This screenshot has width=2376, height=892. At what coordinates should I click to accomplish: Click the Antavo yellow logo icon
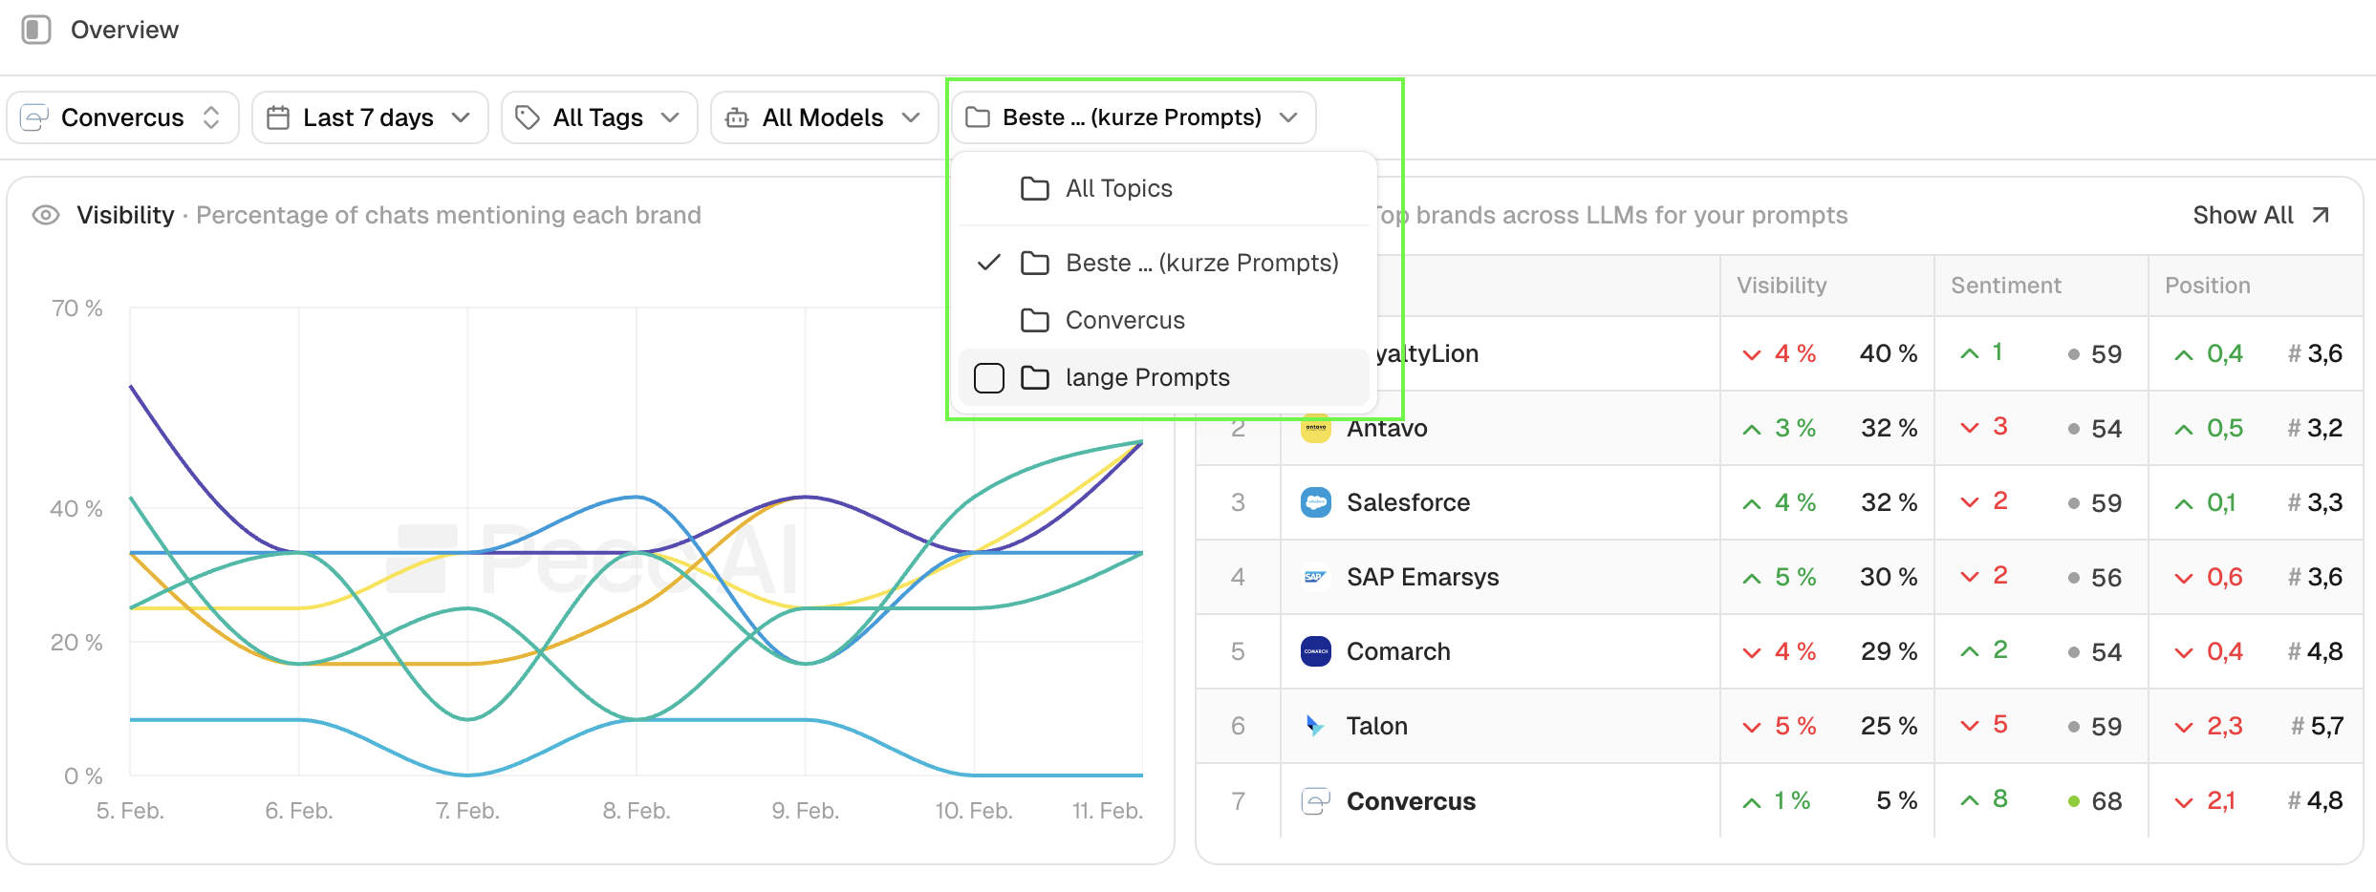coord(1316,429)
